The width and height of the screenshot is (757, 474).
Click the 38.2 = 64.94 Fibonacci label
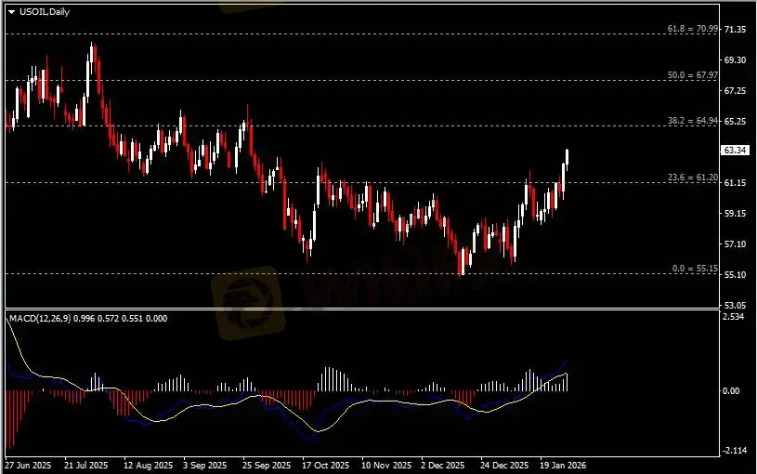pos(693,121)
